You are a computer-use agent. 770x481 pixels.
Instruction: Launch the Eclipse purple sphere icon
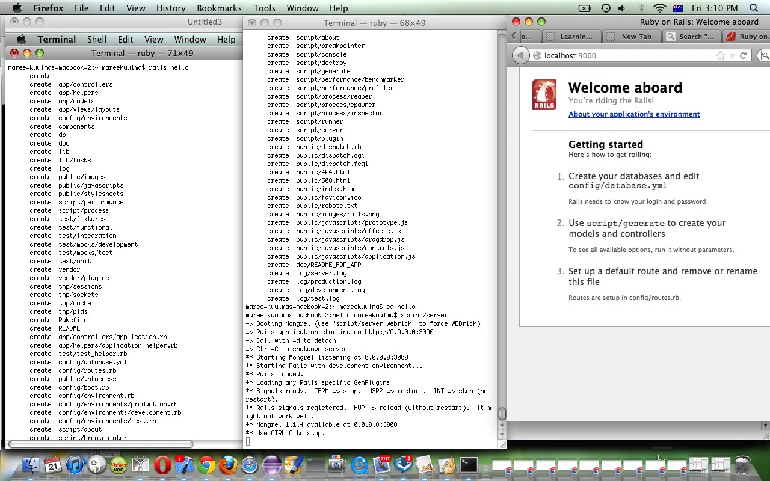click(x=272, y=465)
